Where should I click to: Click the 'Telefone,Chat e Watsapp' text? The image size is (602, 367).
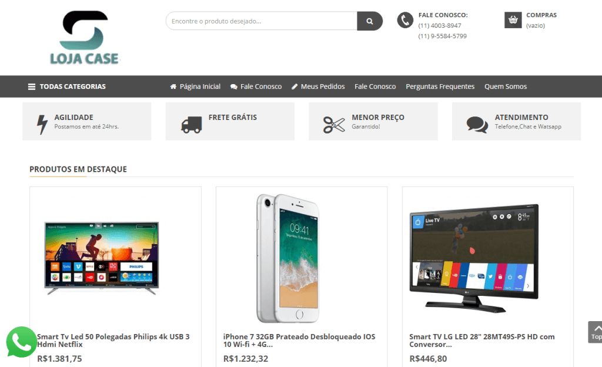(528, 126)
